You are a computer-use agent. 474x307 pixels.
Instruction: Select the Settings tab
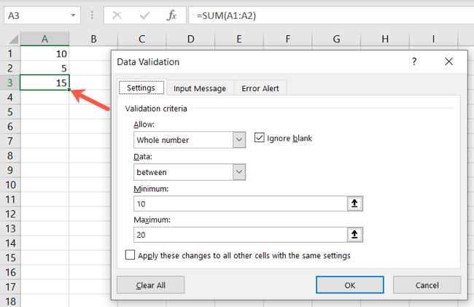tap(141, 88)
